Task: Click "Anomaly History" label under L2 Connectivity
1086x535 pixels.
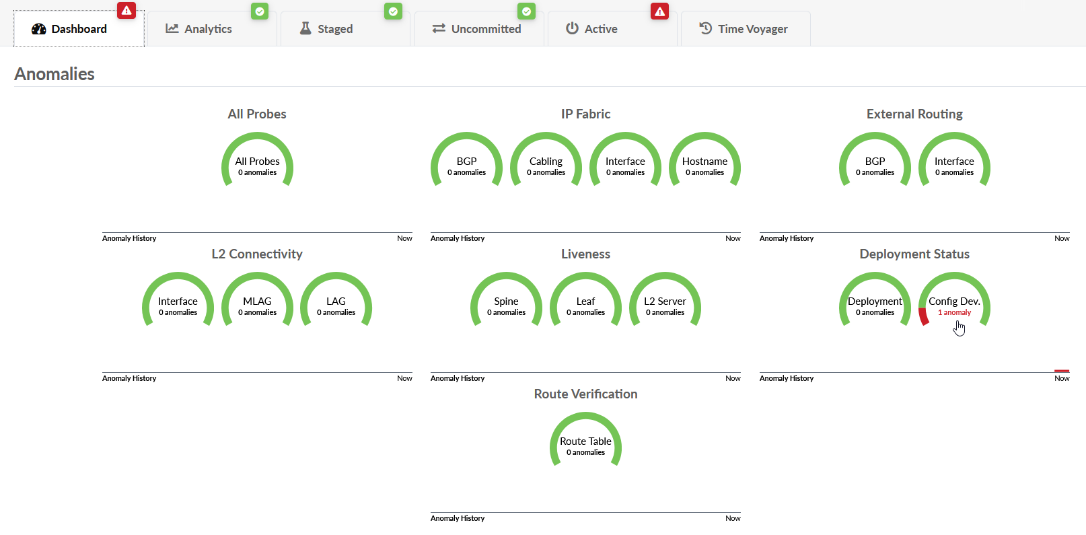Action: (x=129, y=378)
